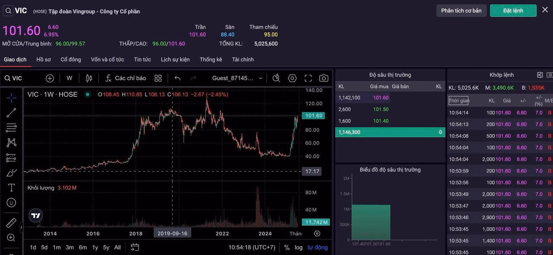Image resolution: width=553 pixels, height=255 pixels.
Task: Open the Tài chính tab
Action: point(243,60)
